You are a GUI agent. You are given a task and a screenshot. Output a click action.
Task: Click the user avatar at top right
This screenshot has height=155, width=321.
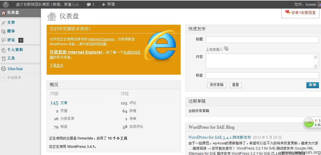tap(319, 5)
